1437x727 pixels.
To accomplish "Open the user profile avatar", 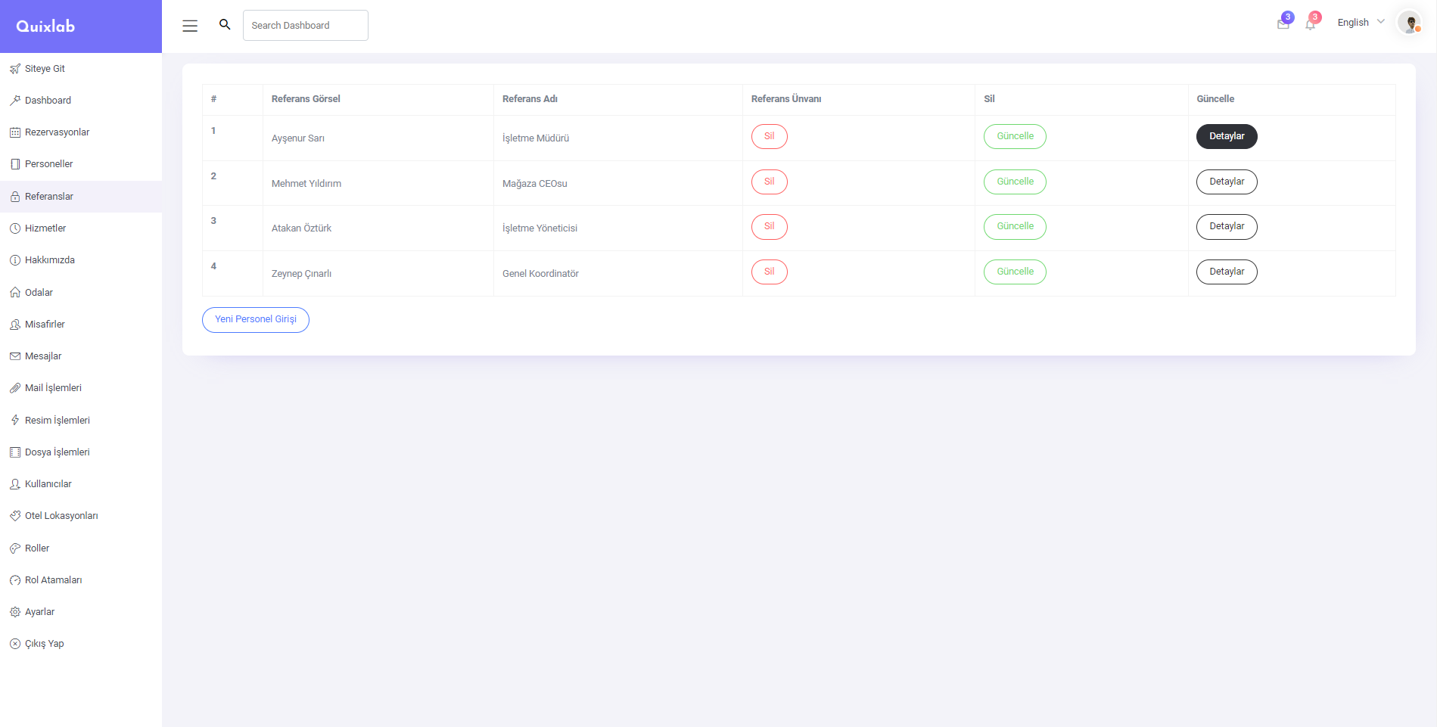I will point(1410,23).
